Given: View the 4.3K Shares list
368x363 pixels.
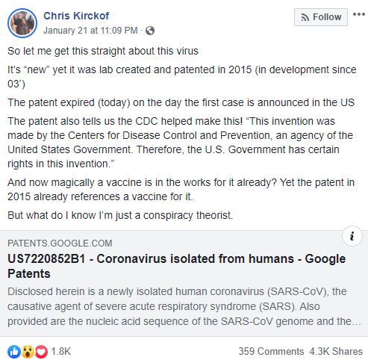Looking at the screenshot, I should coord(336,351).
